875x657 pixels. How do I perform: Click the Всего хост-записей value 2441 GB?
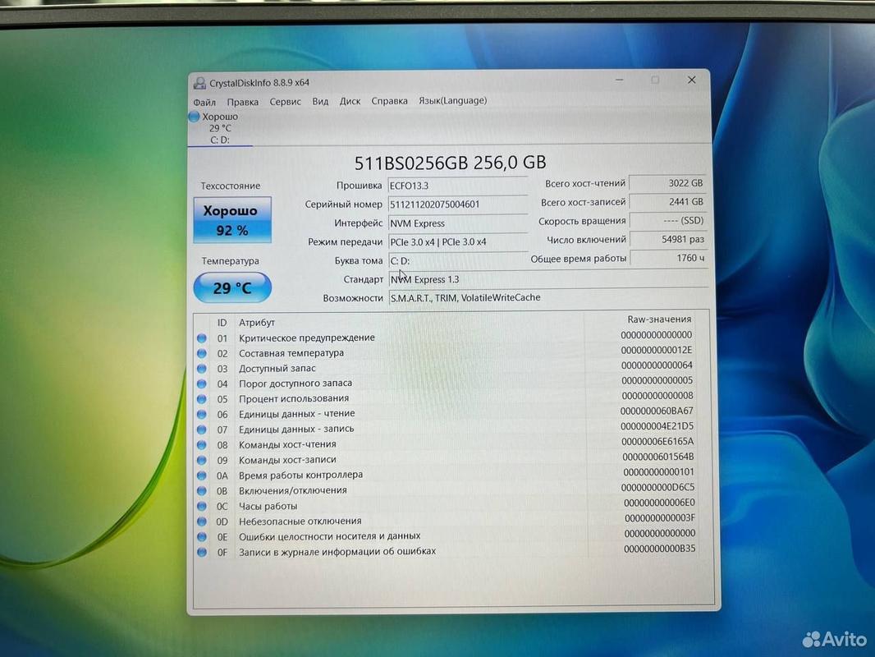[x=668, y=201]
